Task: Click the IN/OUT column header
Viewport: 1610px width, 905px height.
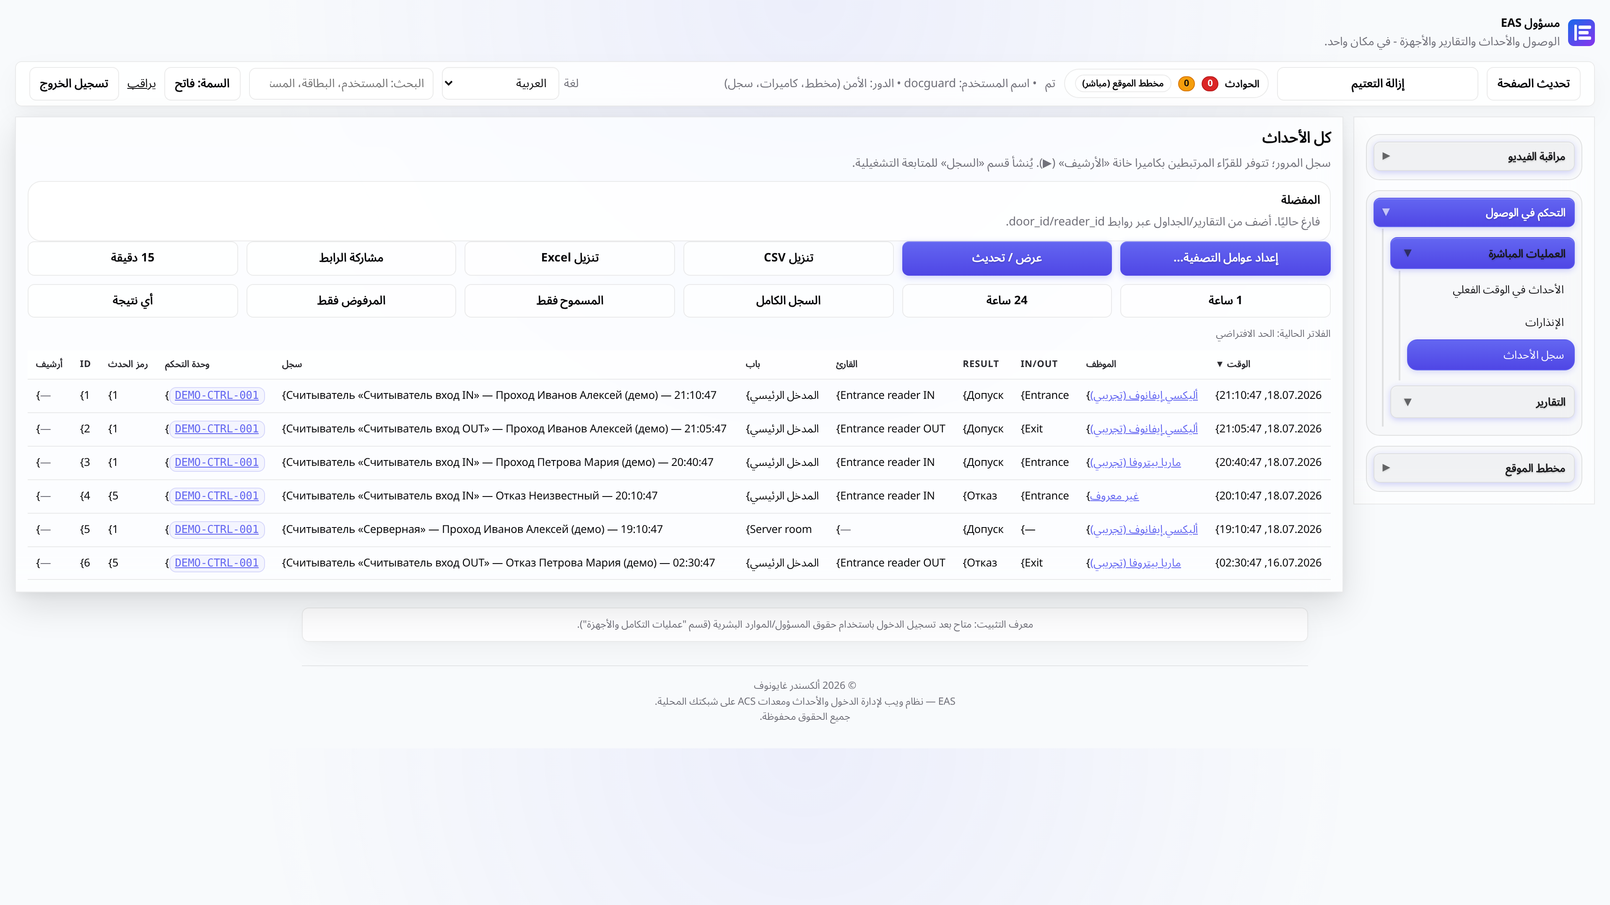Action: tap(1039, 364)
